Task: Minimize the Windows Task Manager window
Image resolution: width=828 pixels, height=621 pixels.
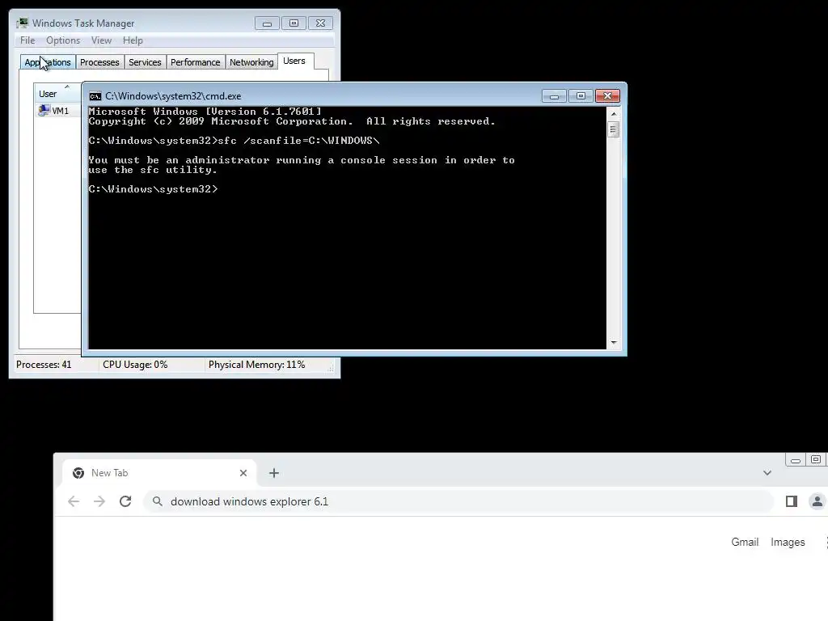Action: pyautogui.click(x=267, y=23)
